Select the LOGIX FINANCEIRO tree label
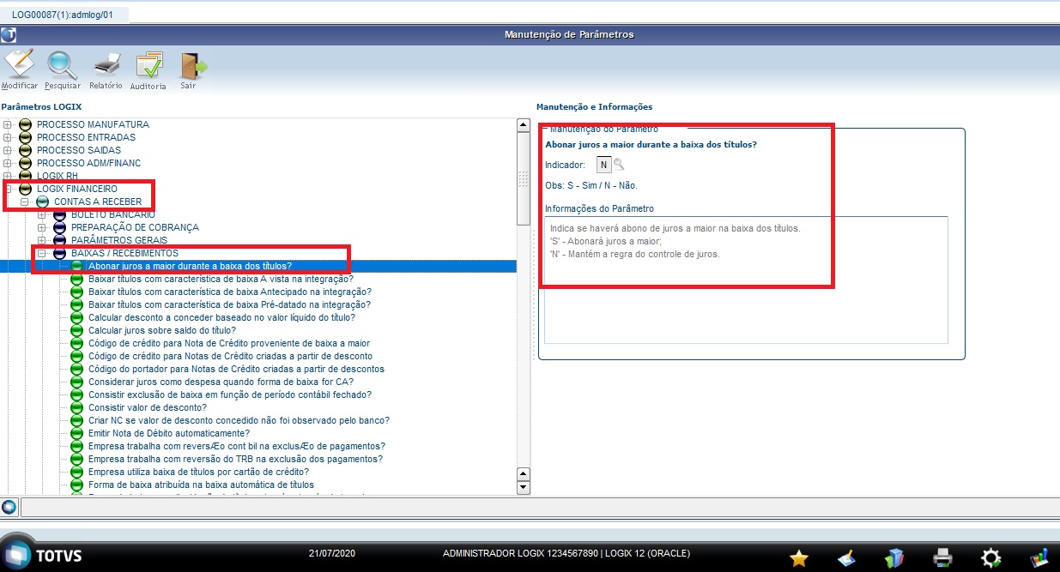This screenshot has width=1060, height=572. click(x=77, y=189)
